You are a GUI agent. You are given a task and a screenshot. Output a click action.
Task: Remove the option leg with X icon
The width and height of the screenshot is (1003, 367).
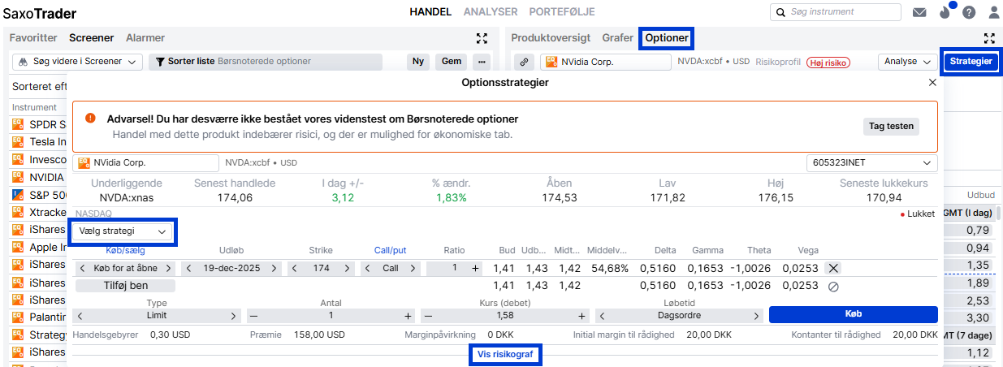[833, 268]
